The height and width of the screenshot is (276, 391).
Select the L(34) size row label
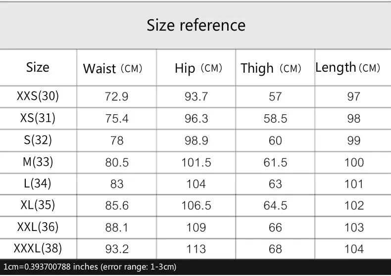pos(38,184)
